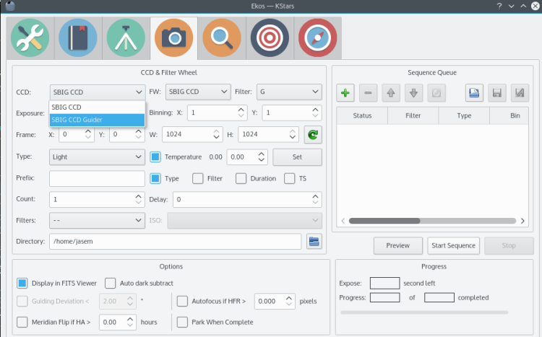Viewport: 542px width, 337px height.
Task: Click the Meridian Flip hours spinbox
Action: click(118, 322)
